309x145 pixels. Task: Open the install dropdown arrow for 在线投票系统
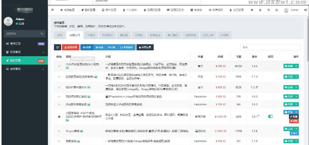296,77
